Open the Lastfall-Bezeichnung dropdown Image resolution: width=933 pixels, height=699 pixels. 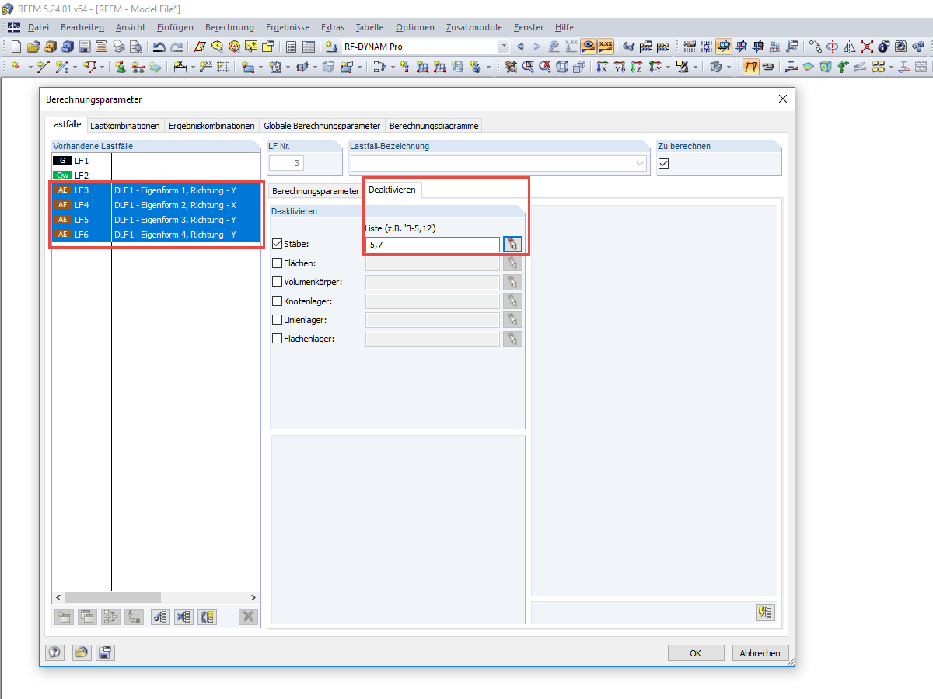(x=640, y=163)
